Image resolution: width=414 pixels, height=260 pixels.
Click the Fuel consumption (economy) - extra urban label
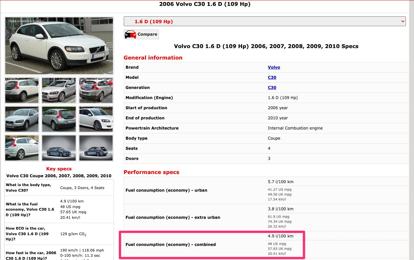[173, 217]
